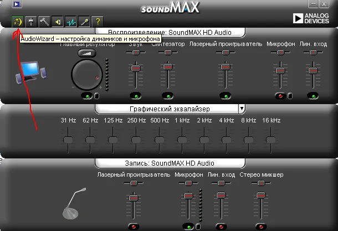This screenshot has height=231, width=338.
Task: Click the Графический эквалайзер title field
Action: coord(167,109)
